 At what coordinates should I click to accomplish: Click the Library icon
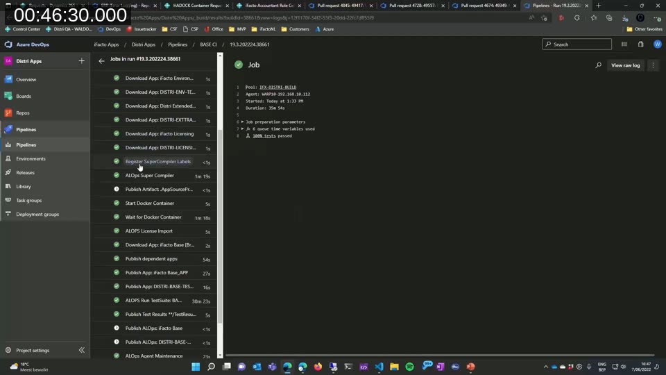tap(8, 186)
